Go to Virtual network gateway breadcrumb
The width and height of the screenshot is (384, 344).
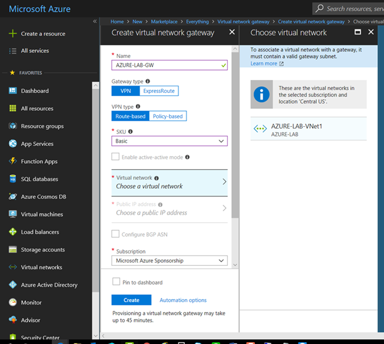(244, 22)
